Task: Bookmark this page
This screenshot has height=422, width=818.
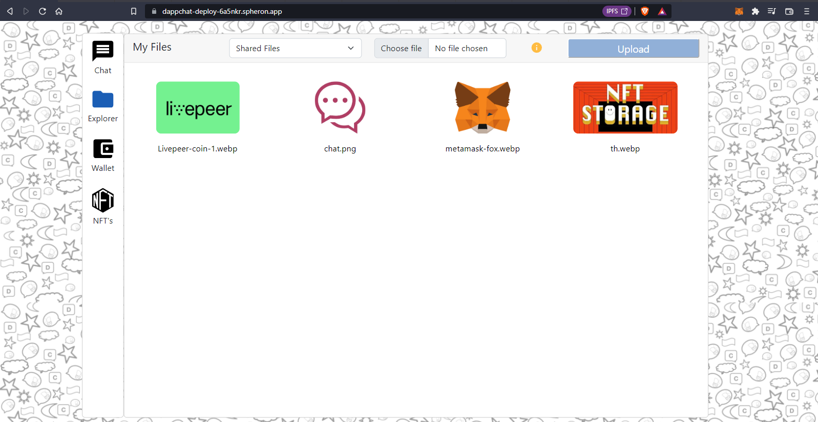Action: tap(134, 11)
